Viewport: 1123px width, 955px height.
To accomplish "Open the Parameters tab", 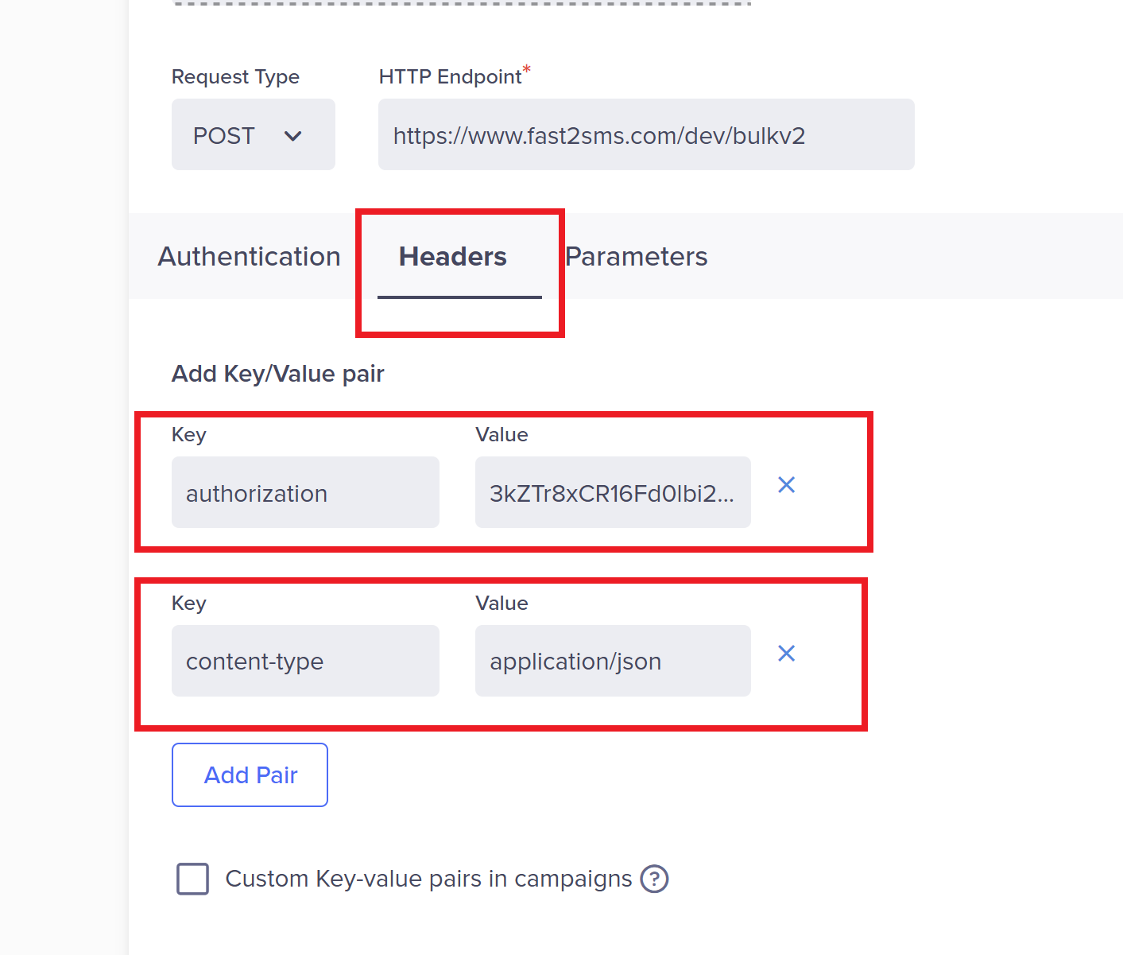I will [637, 257].
